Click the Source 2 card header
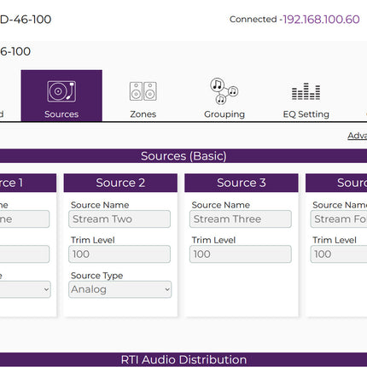367x367 pixels. click(120, 183)
